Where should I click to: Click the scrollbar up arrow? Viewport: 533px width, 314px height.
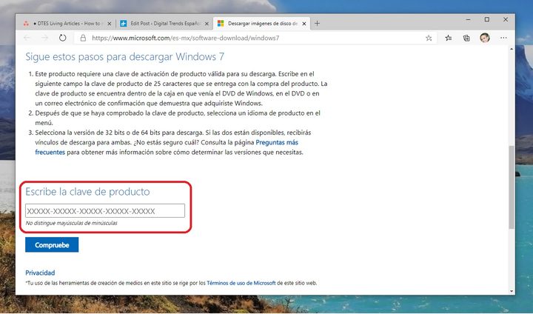512,50
